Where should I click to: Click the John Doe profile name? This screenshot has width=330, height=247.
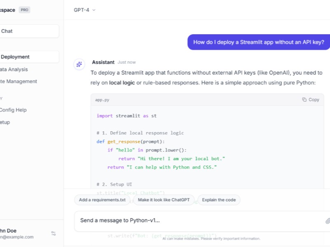tap(8, 231)
